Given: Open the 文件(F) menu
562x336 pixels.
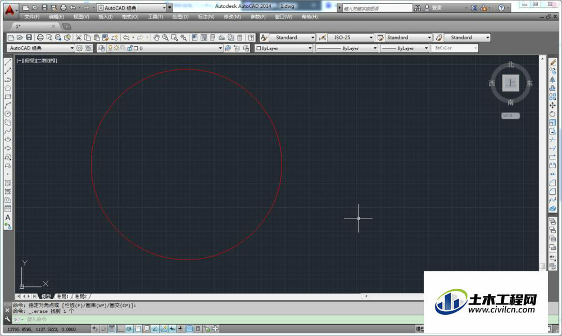Looking at the screenshot, I should [x=32, y=17].
